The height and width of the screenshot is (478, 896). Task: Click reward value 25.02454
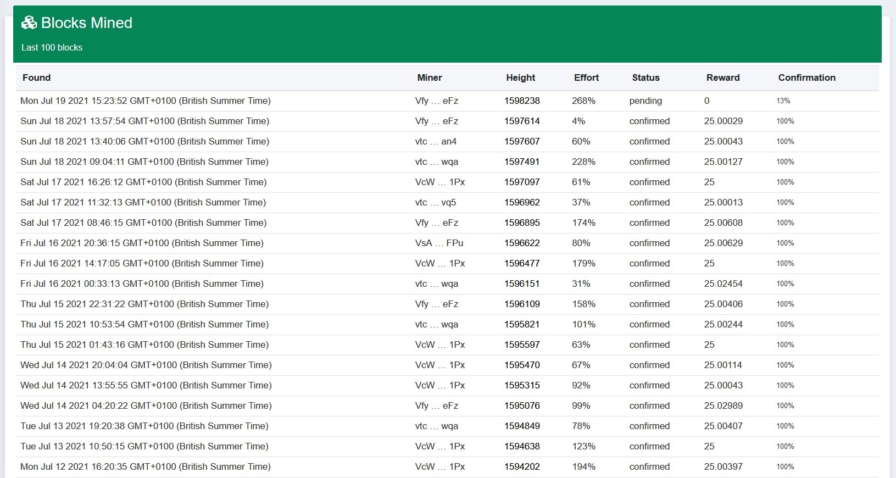tap(723, 284)
